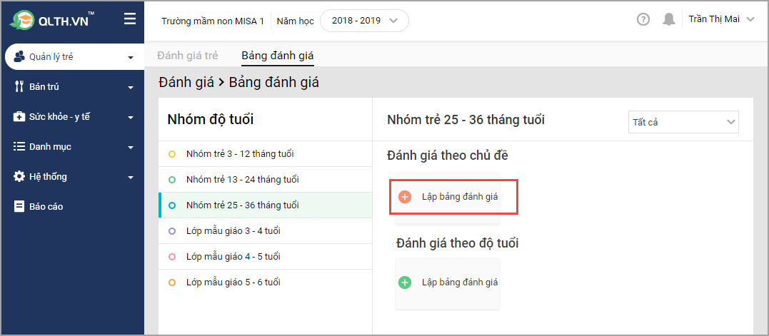Open the help question mark icon

[x=643, y=20]
